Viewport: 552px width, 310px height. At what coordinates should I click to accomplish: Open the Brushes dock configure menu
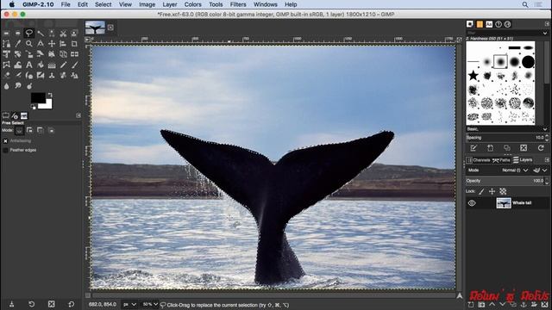[547, 24]
